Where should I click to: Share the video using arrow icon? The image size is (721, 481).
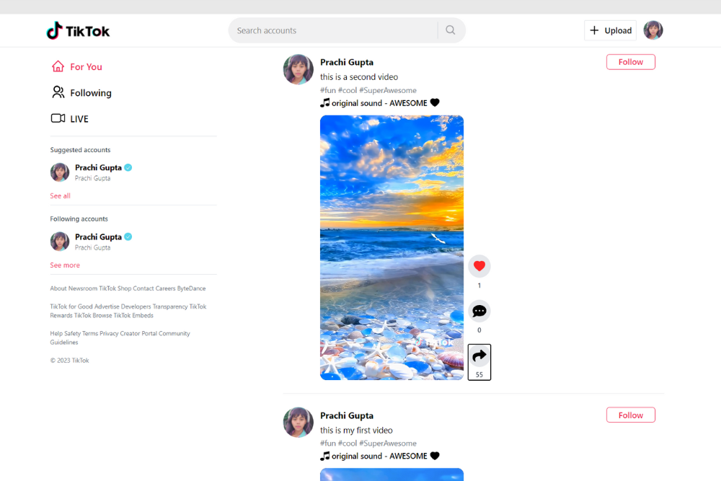(479, 356)
